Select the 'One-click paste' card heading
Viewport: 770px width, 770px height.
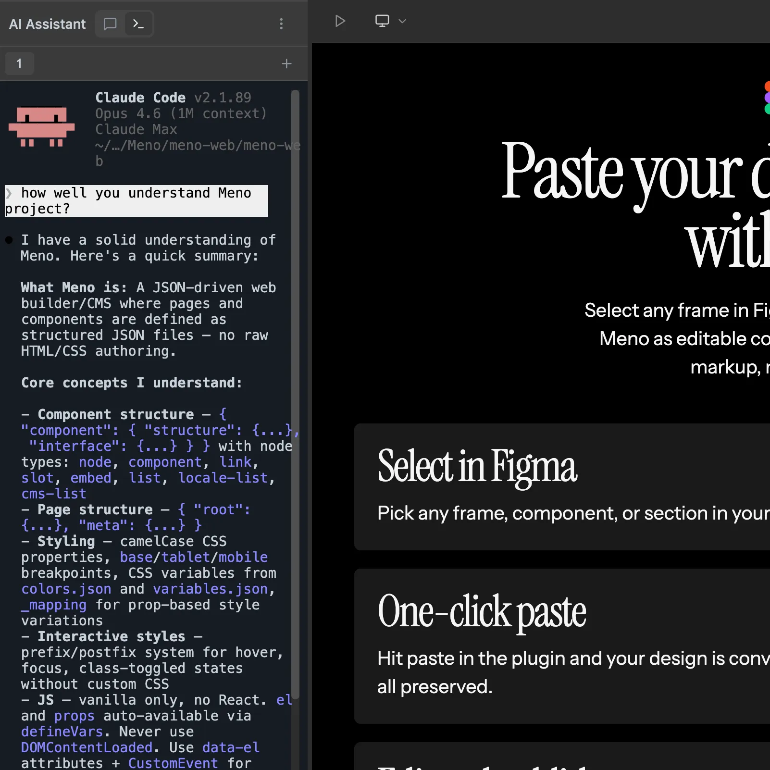482,611
